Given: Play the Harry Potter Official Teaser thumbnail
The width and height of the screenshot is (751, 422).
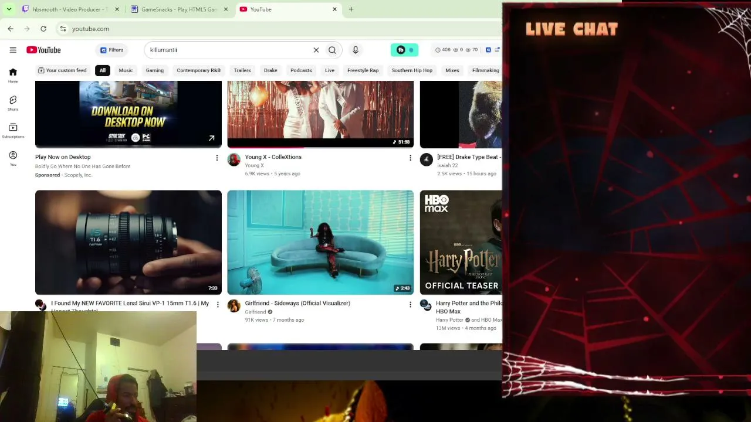Looking at the screenshot, I should [x=461, y=242].
